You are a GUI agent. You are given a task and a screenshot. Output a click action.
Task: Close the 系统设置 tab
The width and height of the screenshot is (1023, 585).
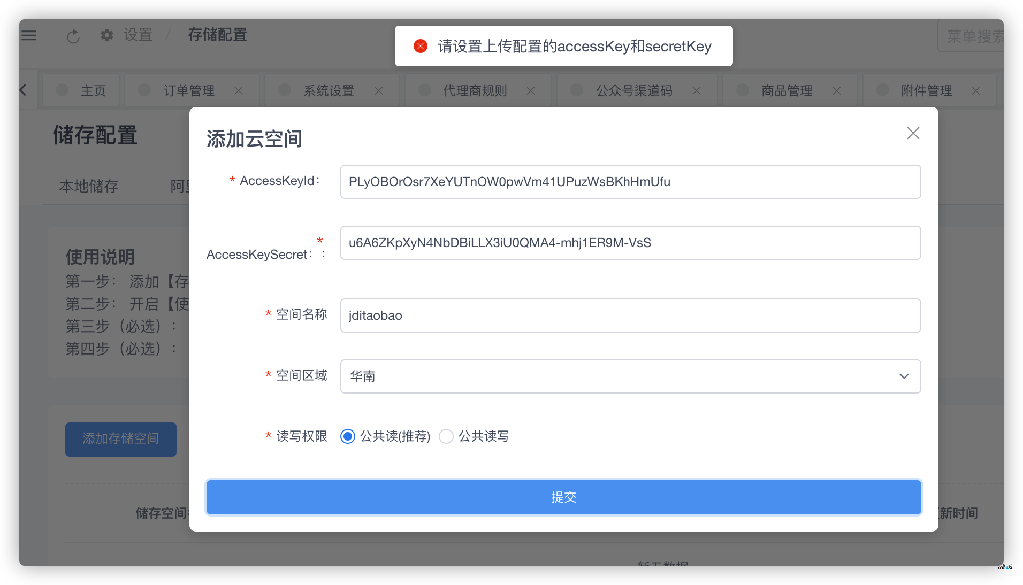click(x=379, y=91)
